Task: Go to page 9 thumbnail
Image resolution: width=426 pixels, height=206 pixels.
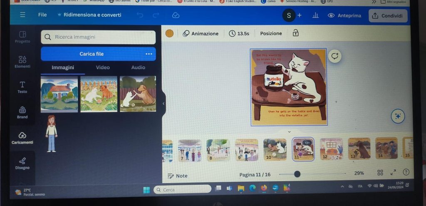Action: (x=247, y=150)
